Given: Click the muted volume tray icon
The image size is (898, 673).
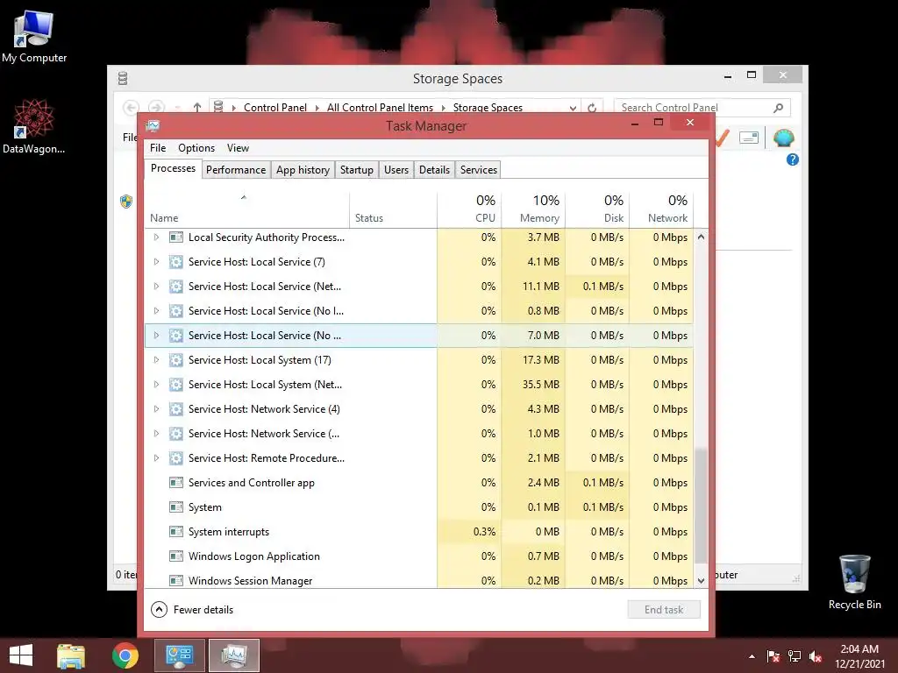Looking at the screenshot, I should point(816,656).
